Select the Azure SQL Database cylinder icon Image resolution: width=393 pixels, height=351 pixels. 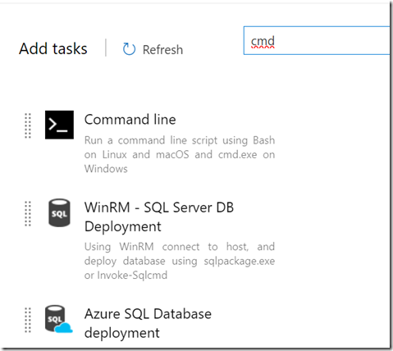56,318
